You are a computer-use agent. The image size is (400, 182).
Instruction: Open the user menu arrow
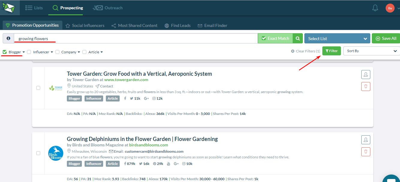(x=398, y=8)
